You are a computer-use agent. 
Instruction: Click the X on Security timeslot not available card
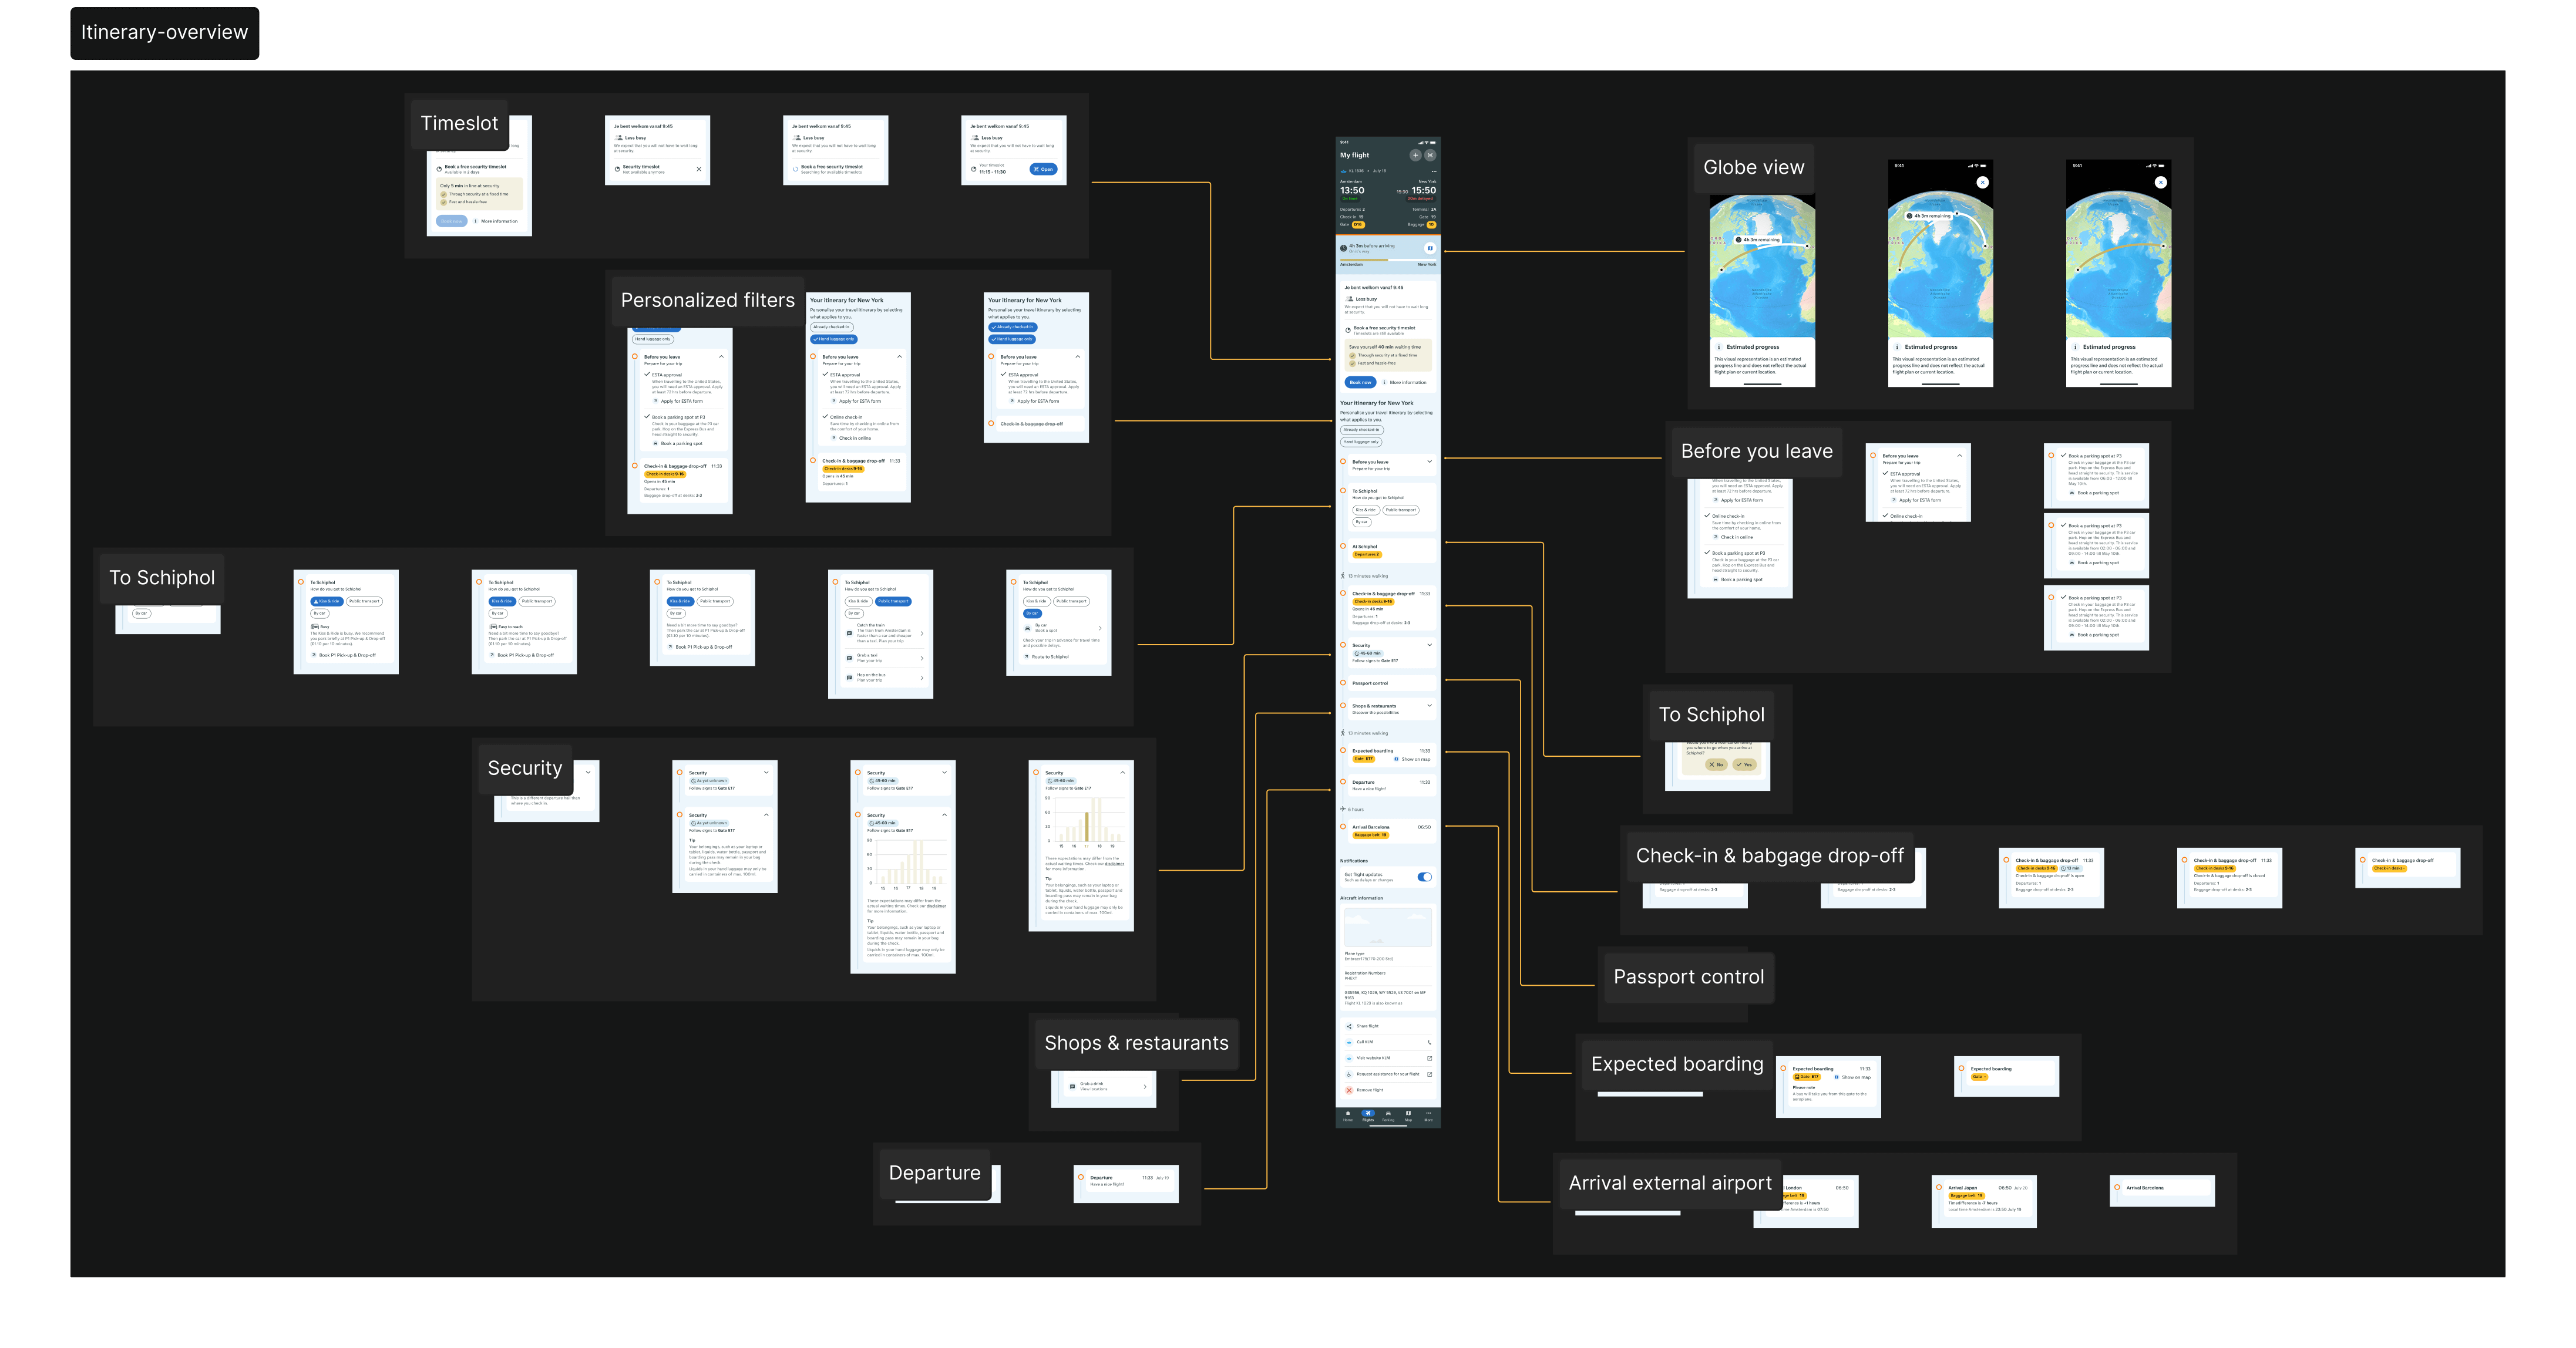tap(698, 169)
